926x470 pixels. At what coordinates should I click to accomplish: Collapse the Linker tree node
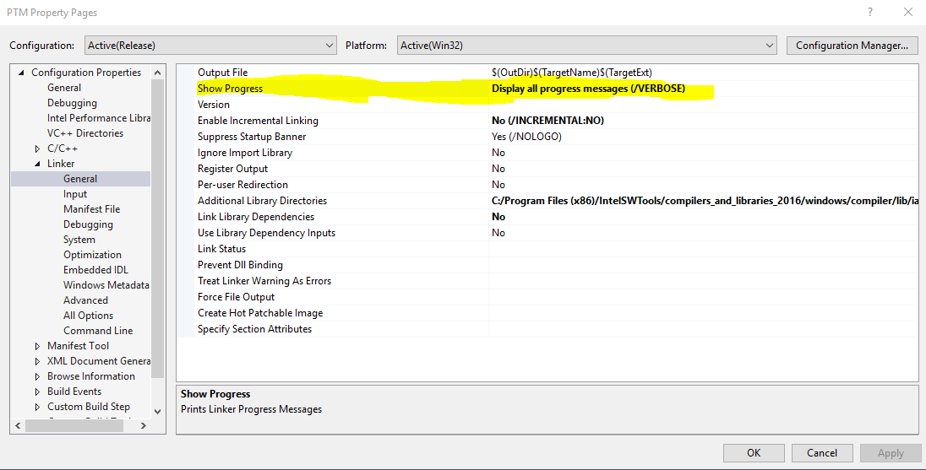pos(38,164)
